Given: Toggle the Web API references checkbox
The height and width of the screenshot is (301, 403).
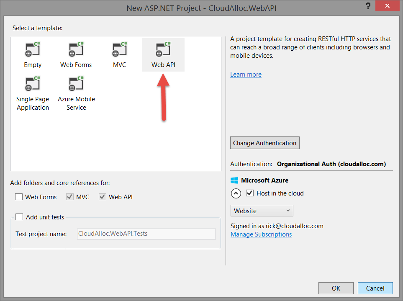Looking at the screenshot, I should pos(103,197).
